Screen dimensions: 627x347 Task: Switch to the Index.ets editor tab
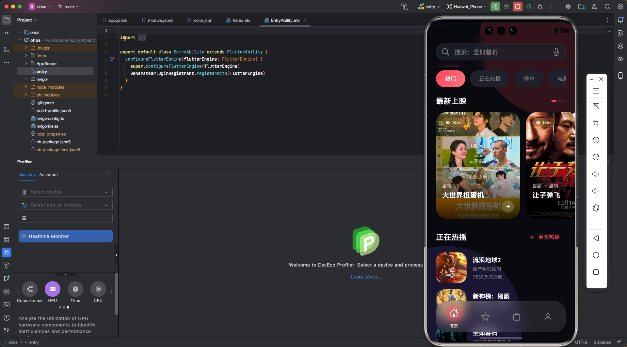pyautogui.click(x=238, y=20)
